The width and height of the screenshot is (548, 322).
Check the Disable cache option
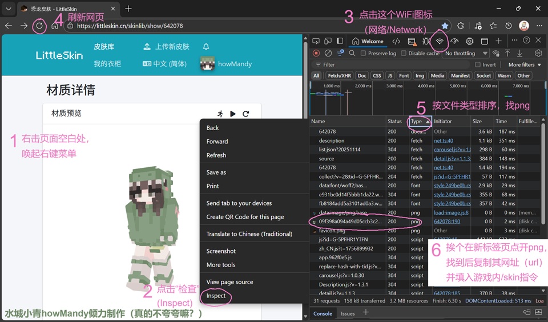[x=404, y=53]
